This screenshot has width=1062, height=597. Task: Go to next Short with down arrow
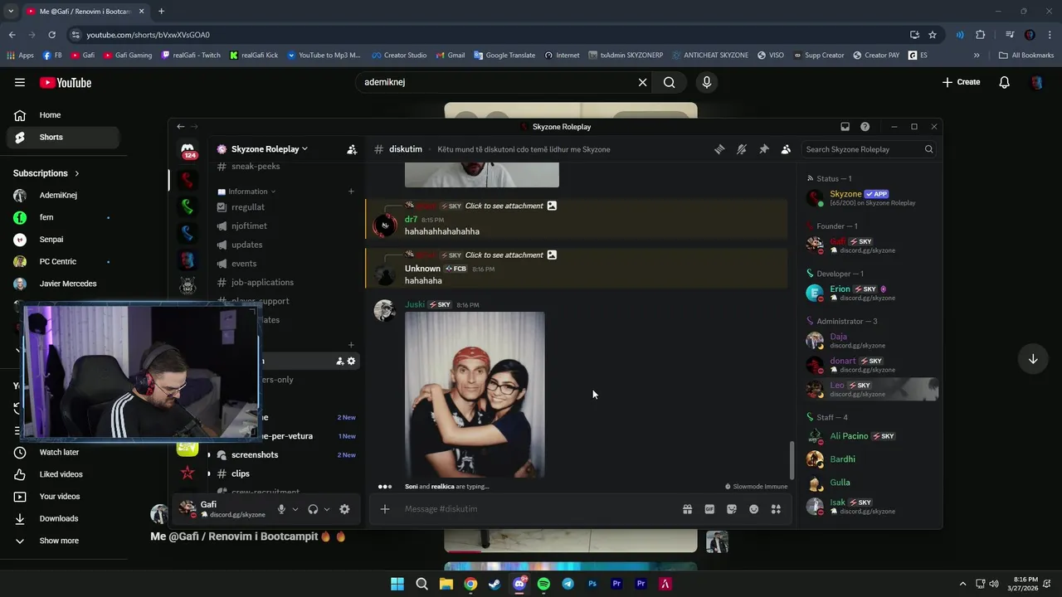tap(1033, 359)
